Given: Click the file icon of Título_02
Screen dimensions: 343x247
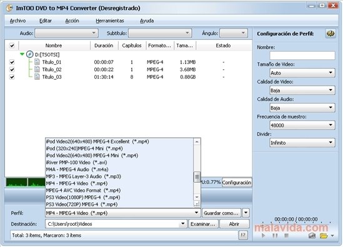Looking at the screenshot, I should [37, 69].
